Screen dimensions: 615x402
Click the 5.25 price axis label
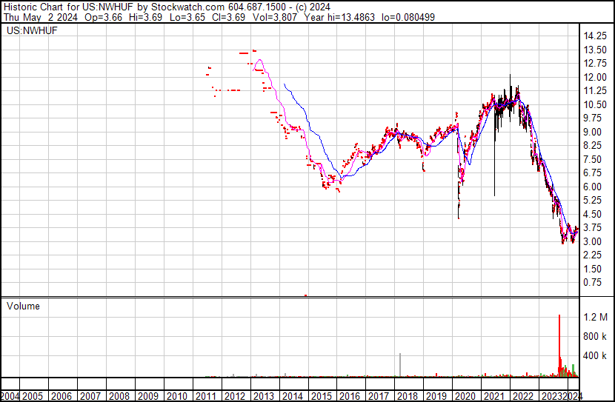coord(592,201)
